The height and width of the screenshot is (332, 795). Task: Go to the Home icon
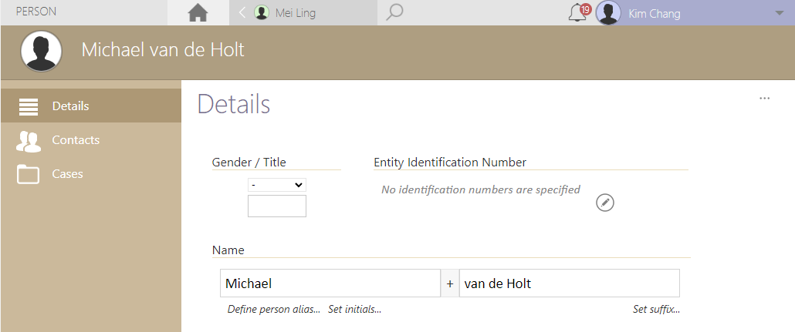click(198, 13)
